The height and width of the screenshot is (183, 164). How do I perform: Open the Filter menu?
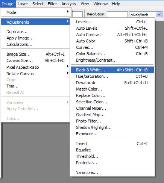(x=52, y=4)
